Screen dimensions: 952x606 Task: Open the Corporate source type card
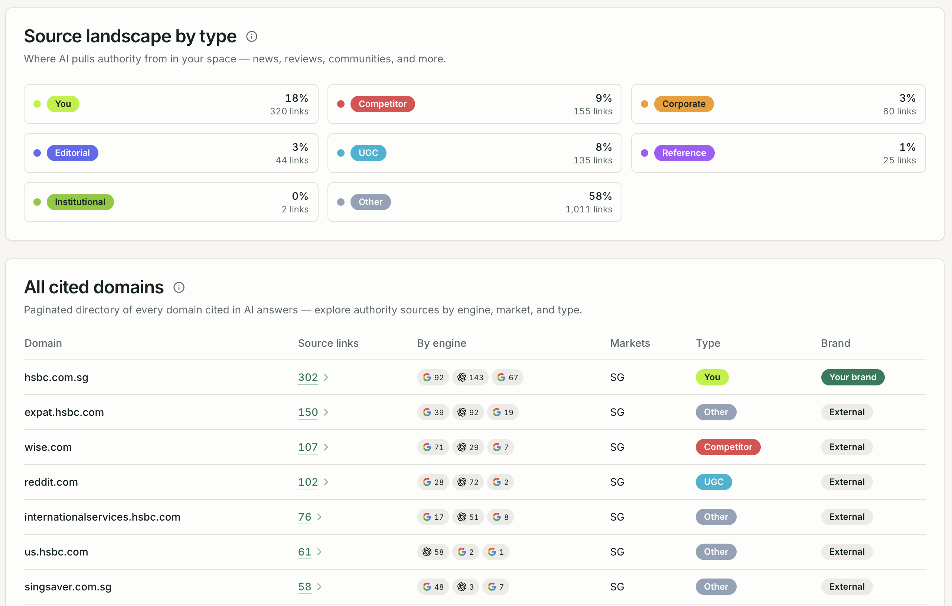778,104
